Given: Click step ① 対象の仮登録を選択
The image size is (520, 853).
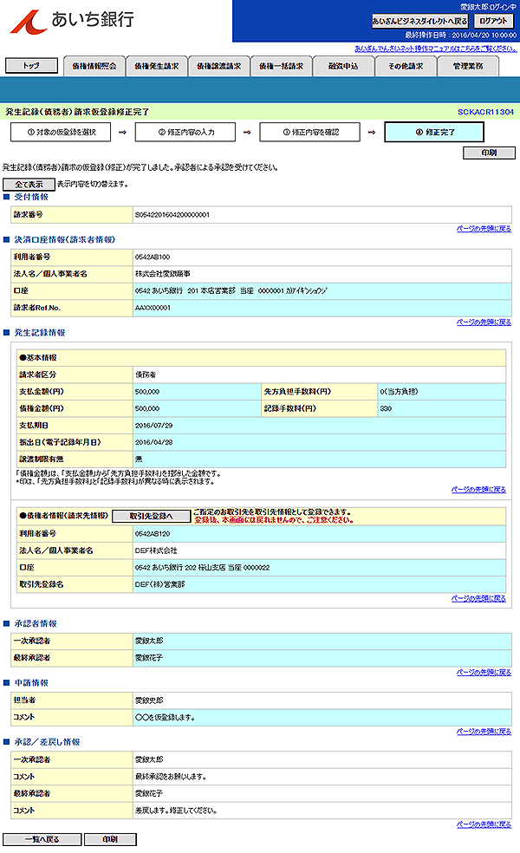Looking at the screenshot, I should click(61, 132).
